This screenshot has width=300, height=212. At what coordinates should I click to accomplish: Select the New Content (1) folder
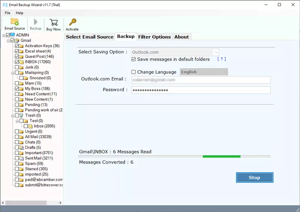click(x=39, y=99)
